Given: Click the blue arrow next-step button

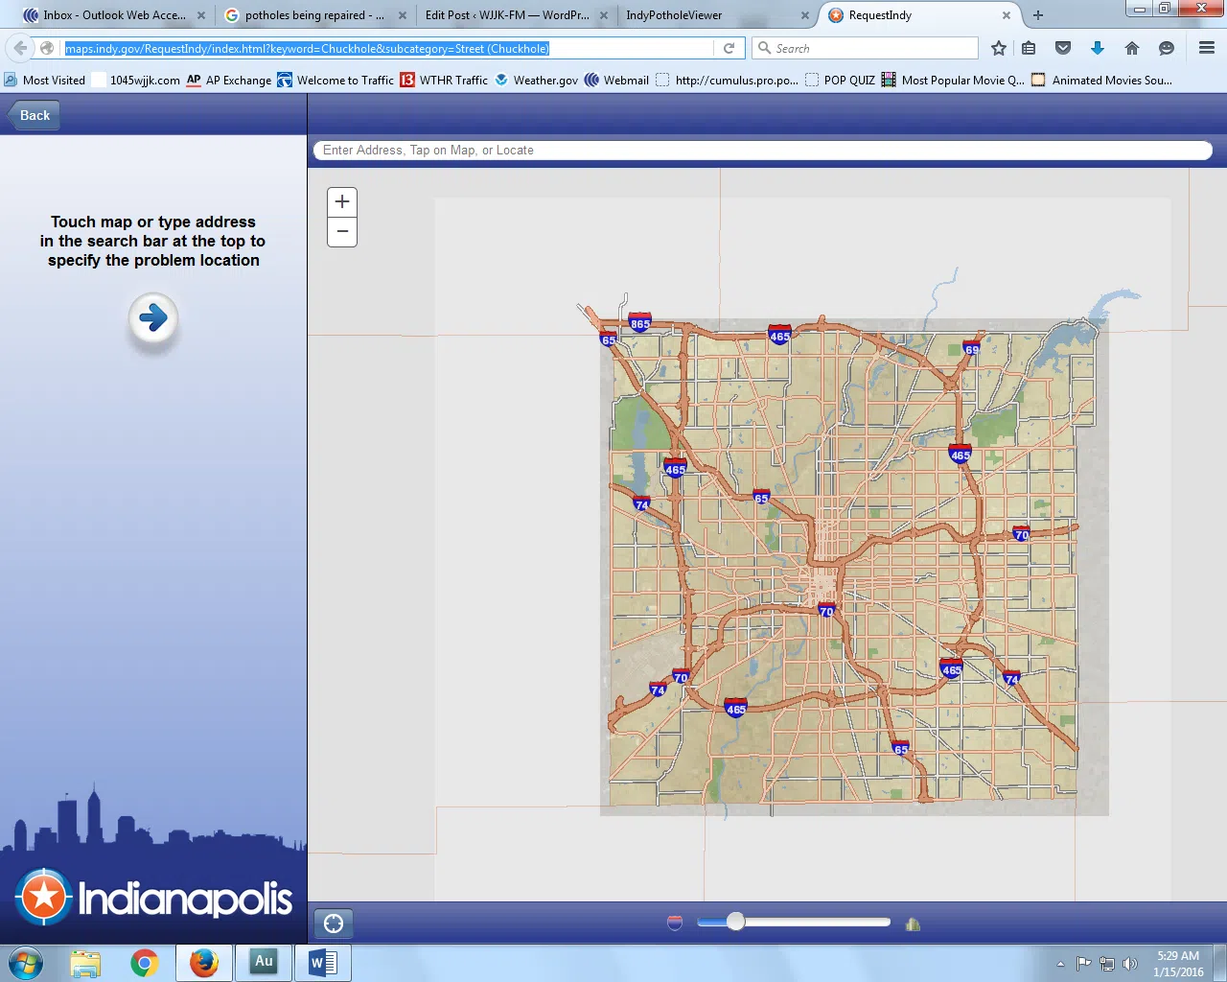Looking at the screenshot, I should click(153, 317).
